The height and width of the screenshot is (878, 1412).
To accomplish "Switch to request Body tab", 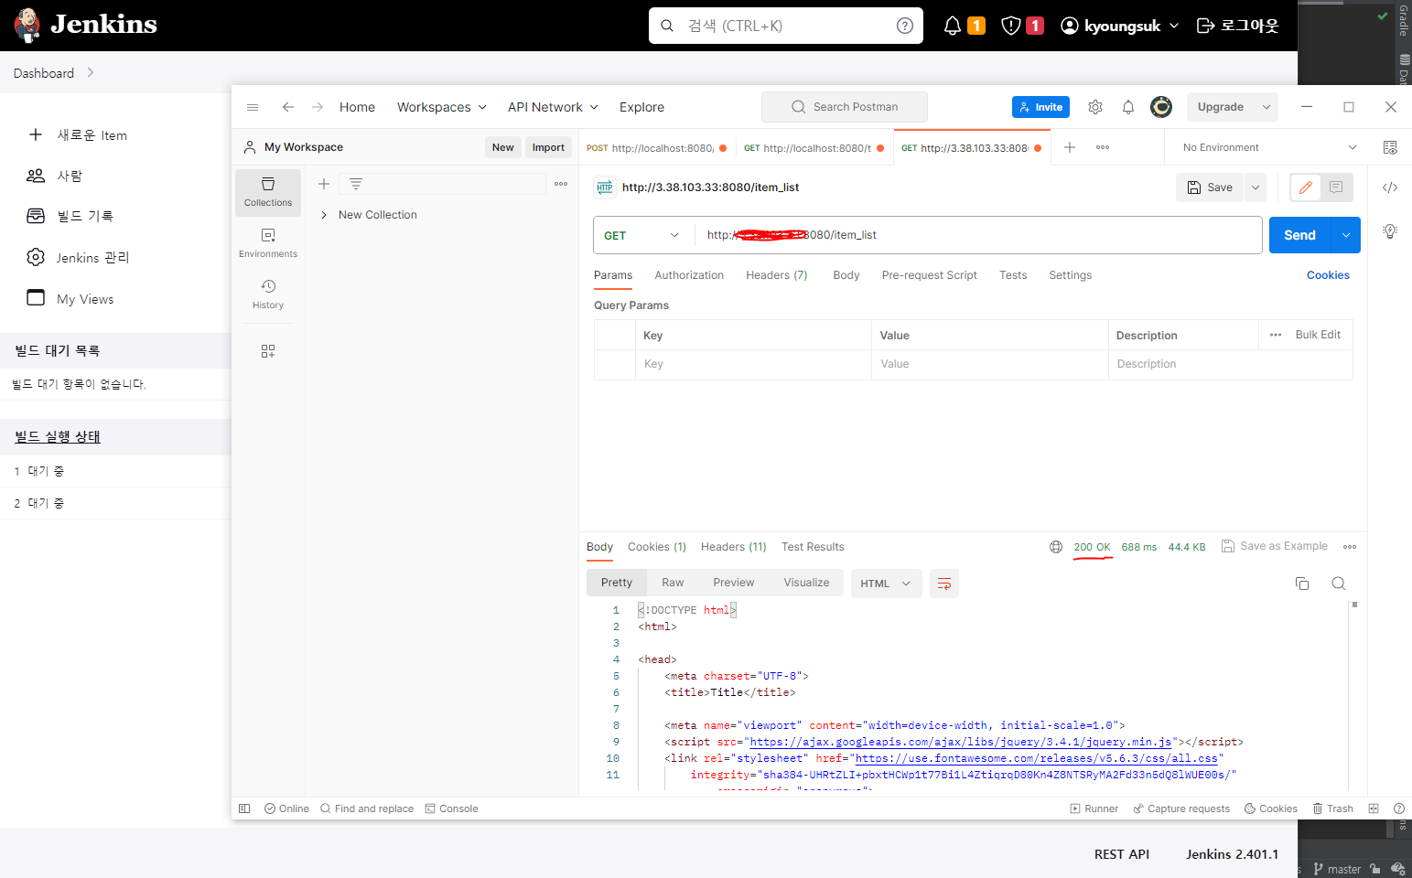I will 846,275.
